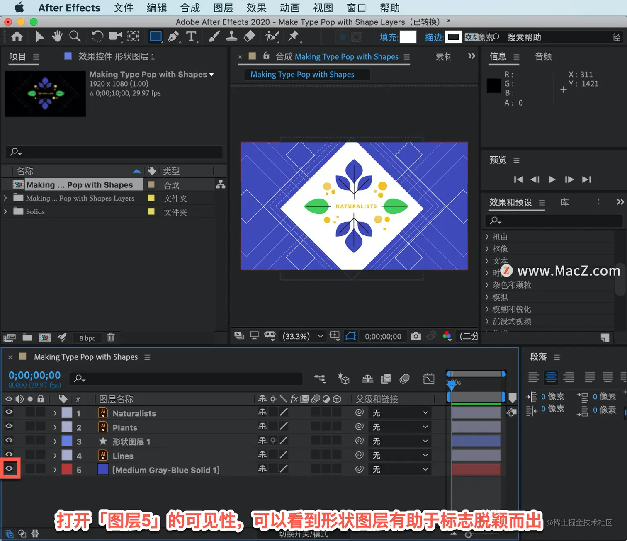
Task: Open parent dropdown for Lines layer
Action: 400,455
